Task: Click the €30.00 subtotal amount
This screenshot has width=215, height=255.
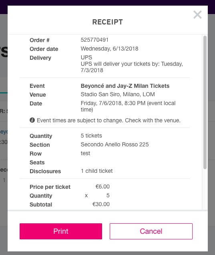Action: tap(101, 204)
